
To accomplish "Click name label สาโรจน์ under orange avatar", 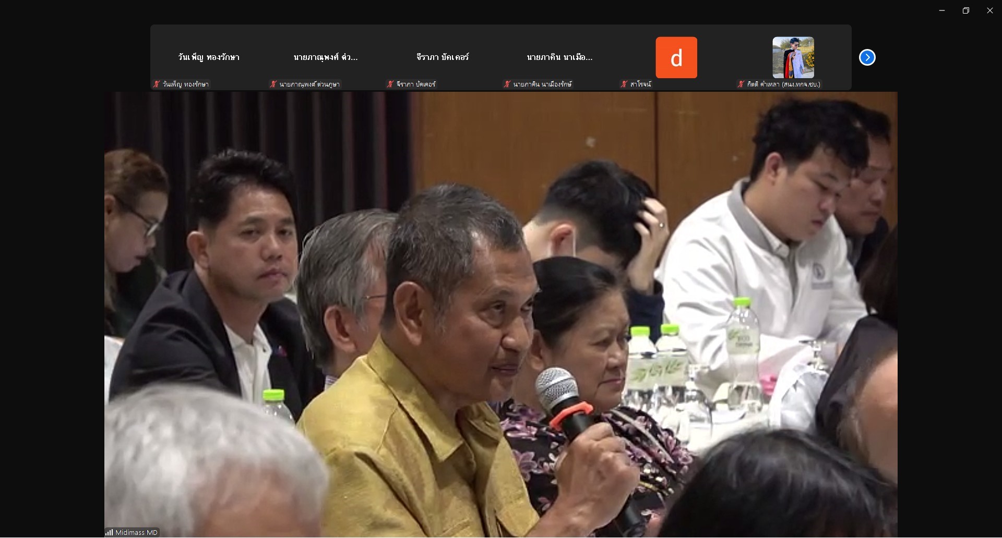I will point(640,84).
